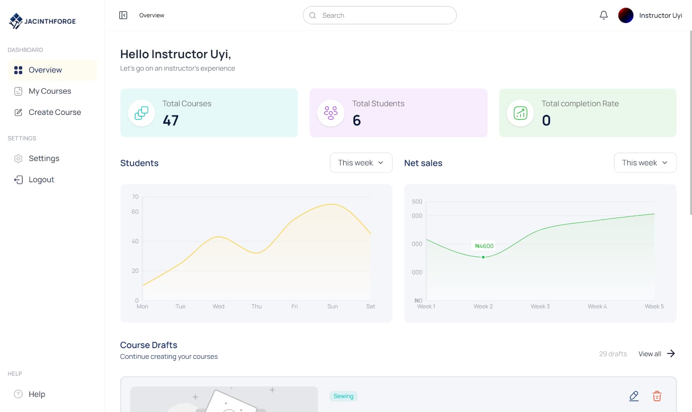Open Overview in the sidebar
Screen dimensions: 692x412
(x=52, y=70)
